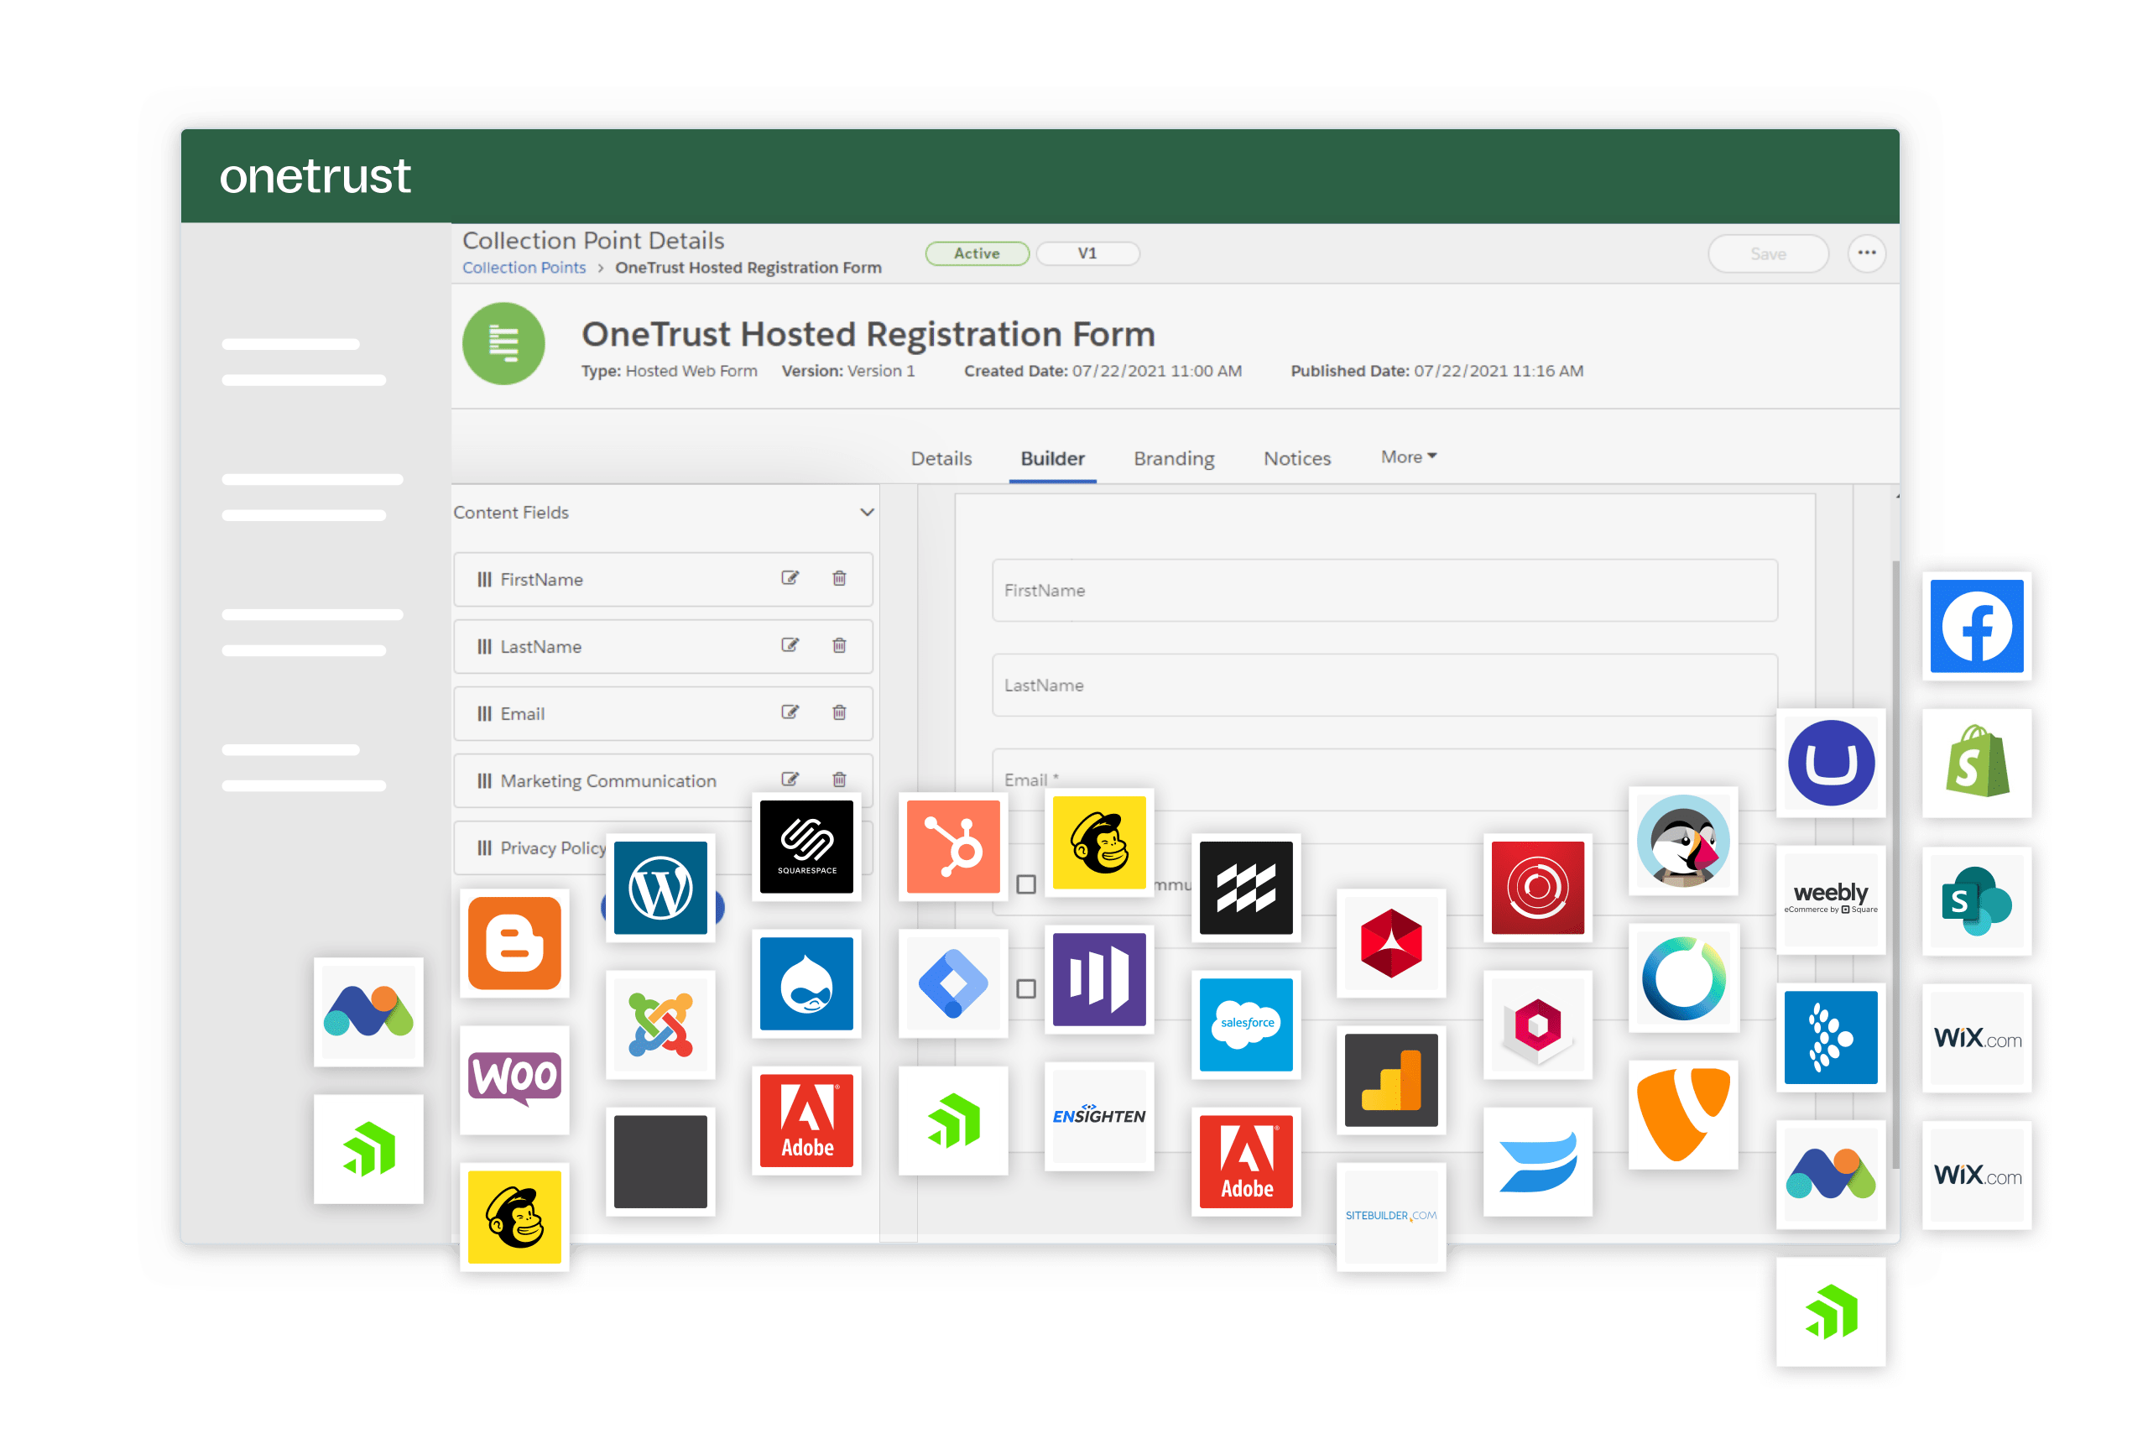Screen dimensions: 2148x1439
Task: Click the Save button
Action: point(1766,253)
